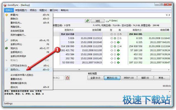Click magnifier icon beside 分析(A)
The width and height of the screenshot is (176, 110).
pos(7,40)
